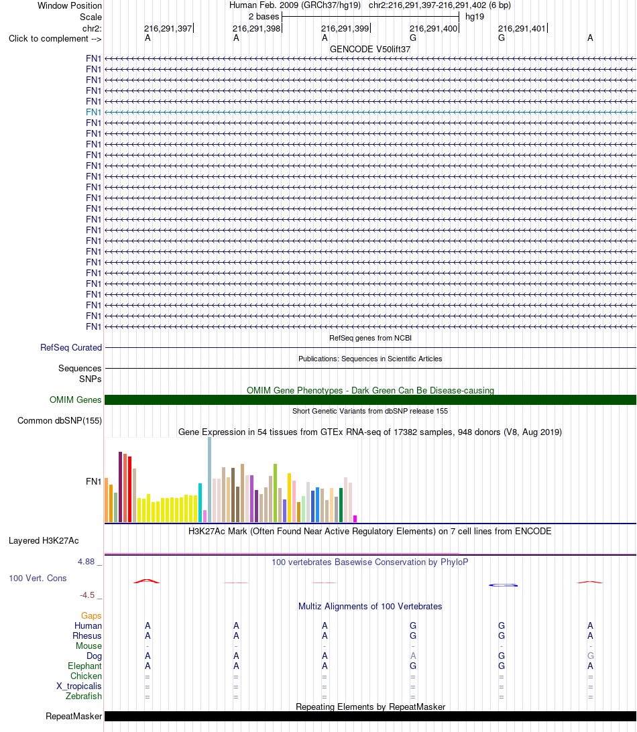Click the dark purple GTEx expression bar
Viewport: 637px width, 732px height.
tap(121, 487)
